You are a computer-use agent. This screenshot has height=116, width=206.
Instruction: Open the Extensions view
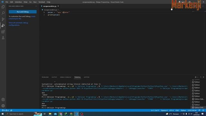click(3, 32)
